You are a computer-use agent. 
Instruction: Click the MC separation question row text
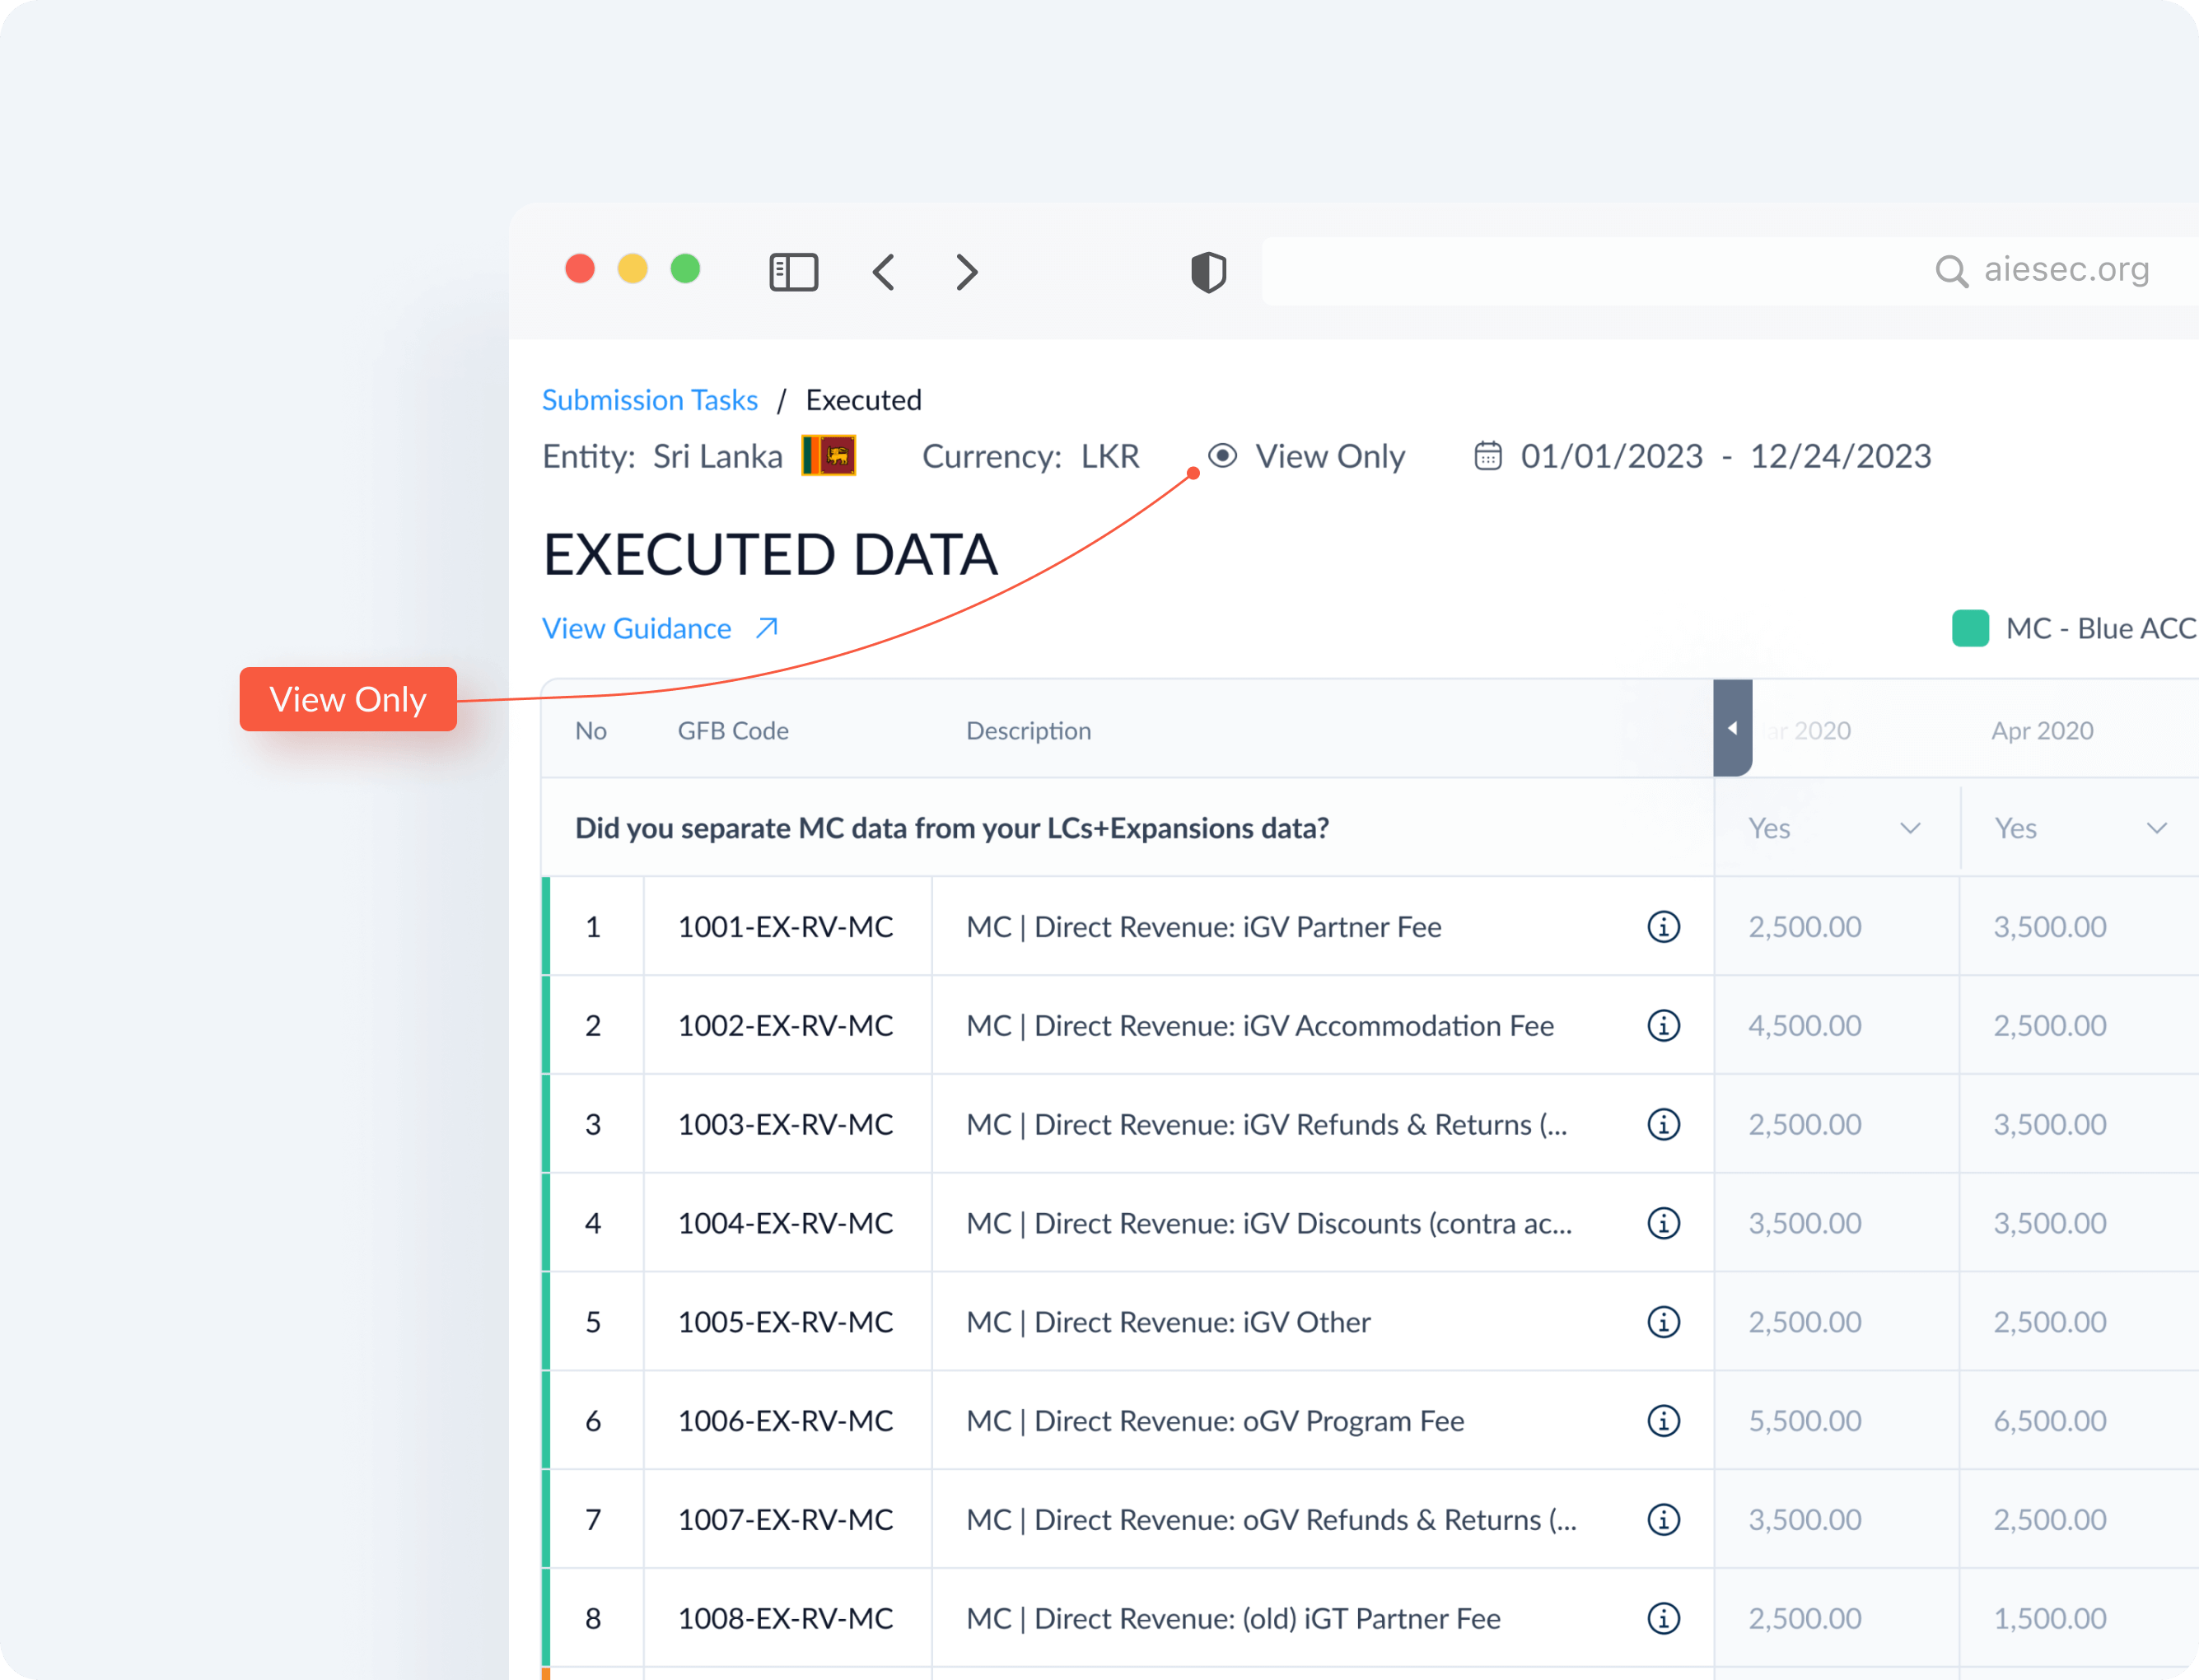pos(952,829)
